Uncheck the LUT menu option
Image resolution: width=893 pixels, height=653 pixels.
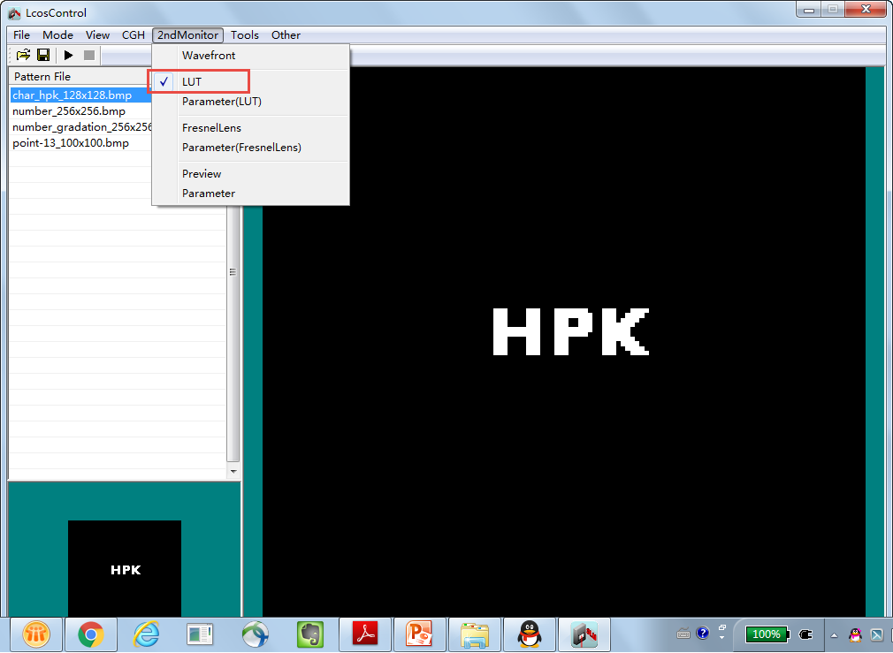click(192, 82)
